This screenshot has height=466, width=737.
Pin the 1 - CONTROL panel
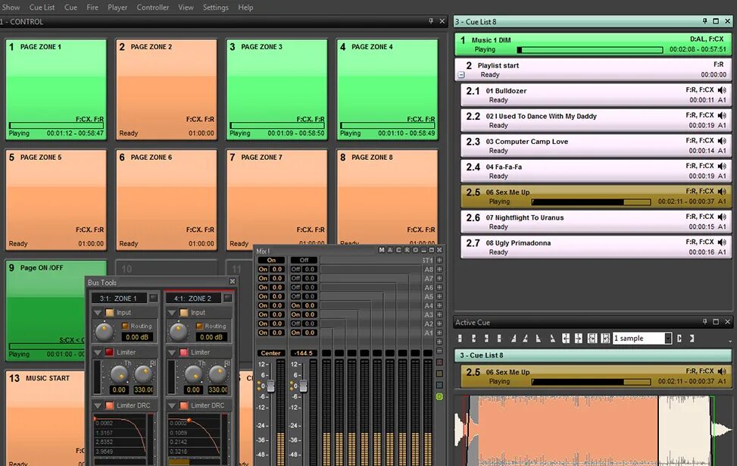click(x=431, y=21)
